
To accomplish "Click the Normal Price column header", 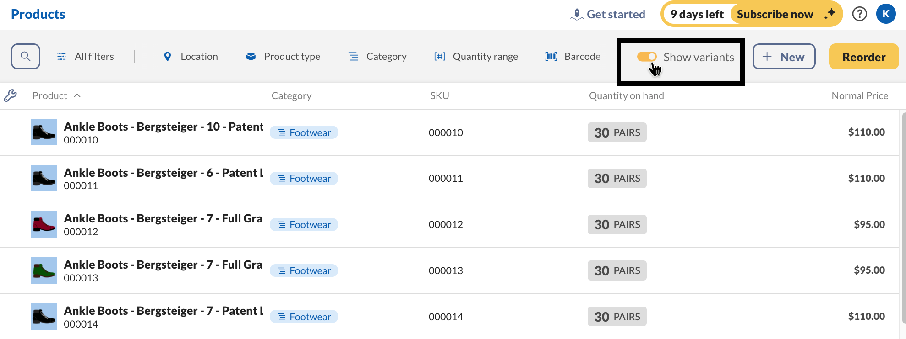I will [x=859, y=96].
